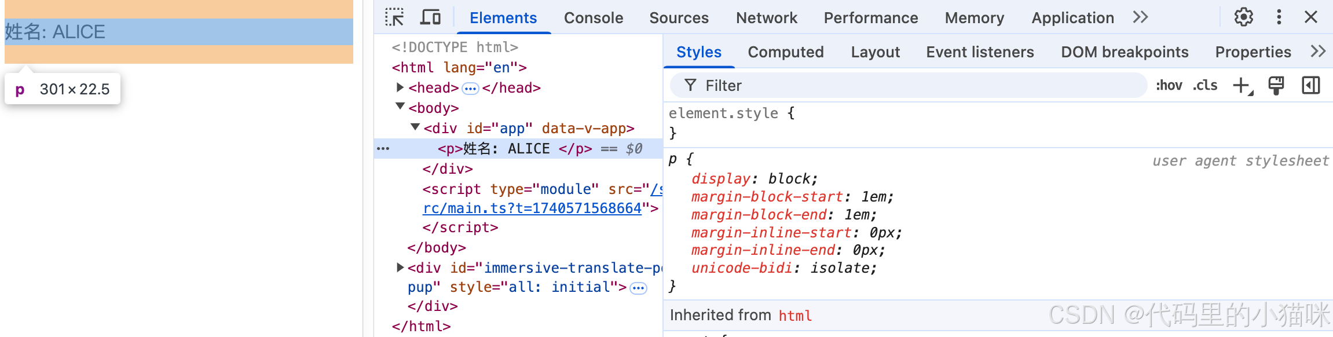Click the element.style rule block
The height and width of the screenshot is (337, 1333).
click(x=732, y=123)
